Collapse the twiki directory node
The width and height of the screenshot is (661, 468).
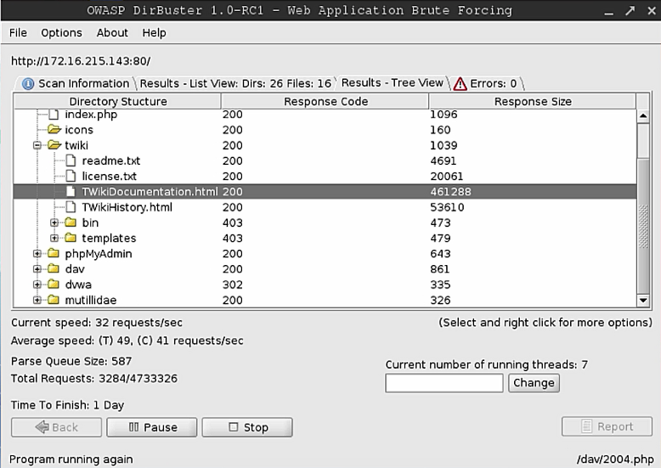click(x=37, y=145)
